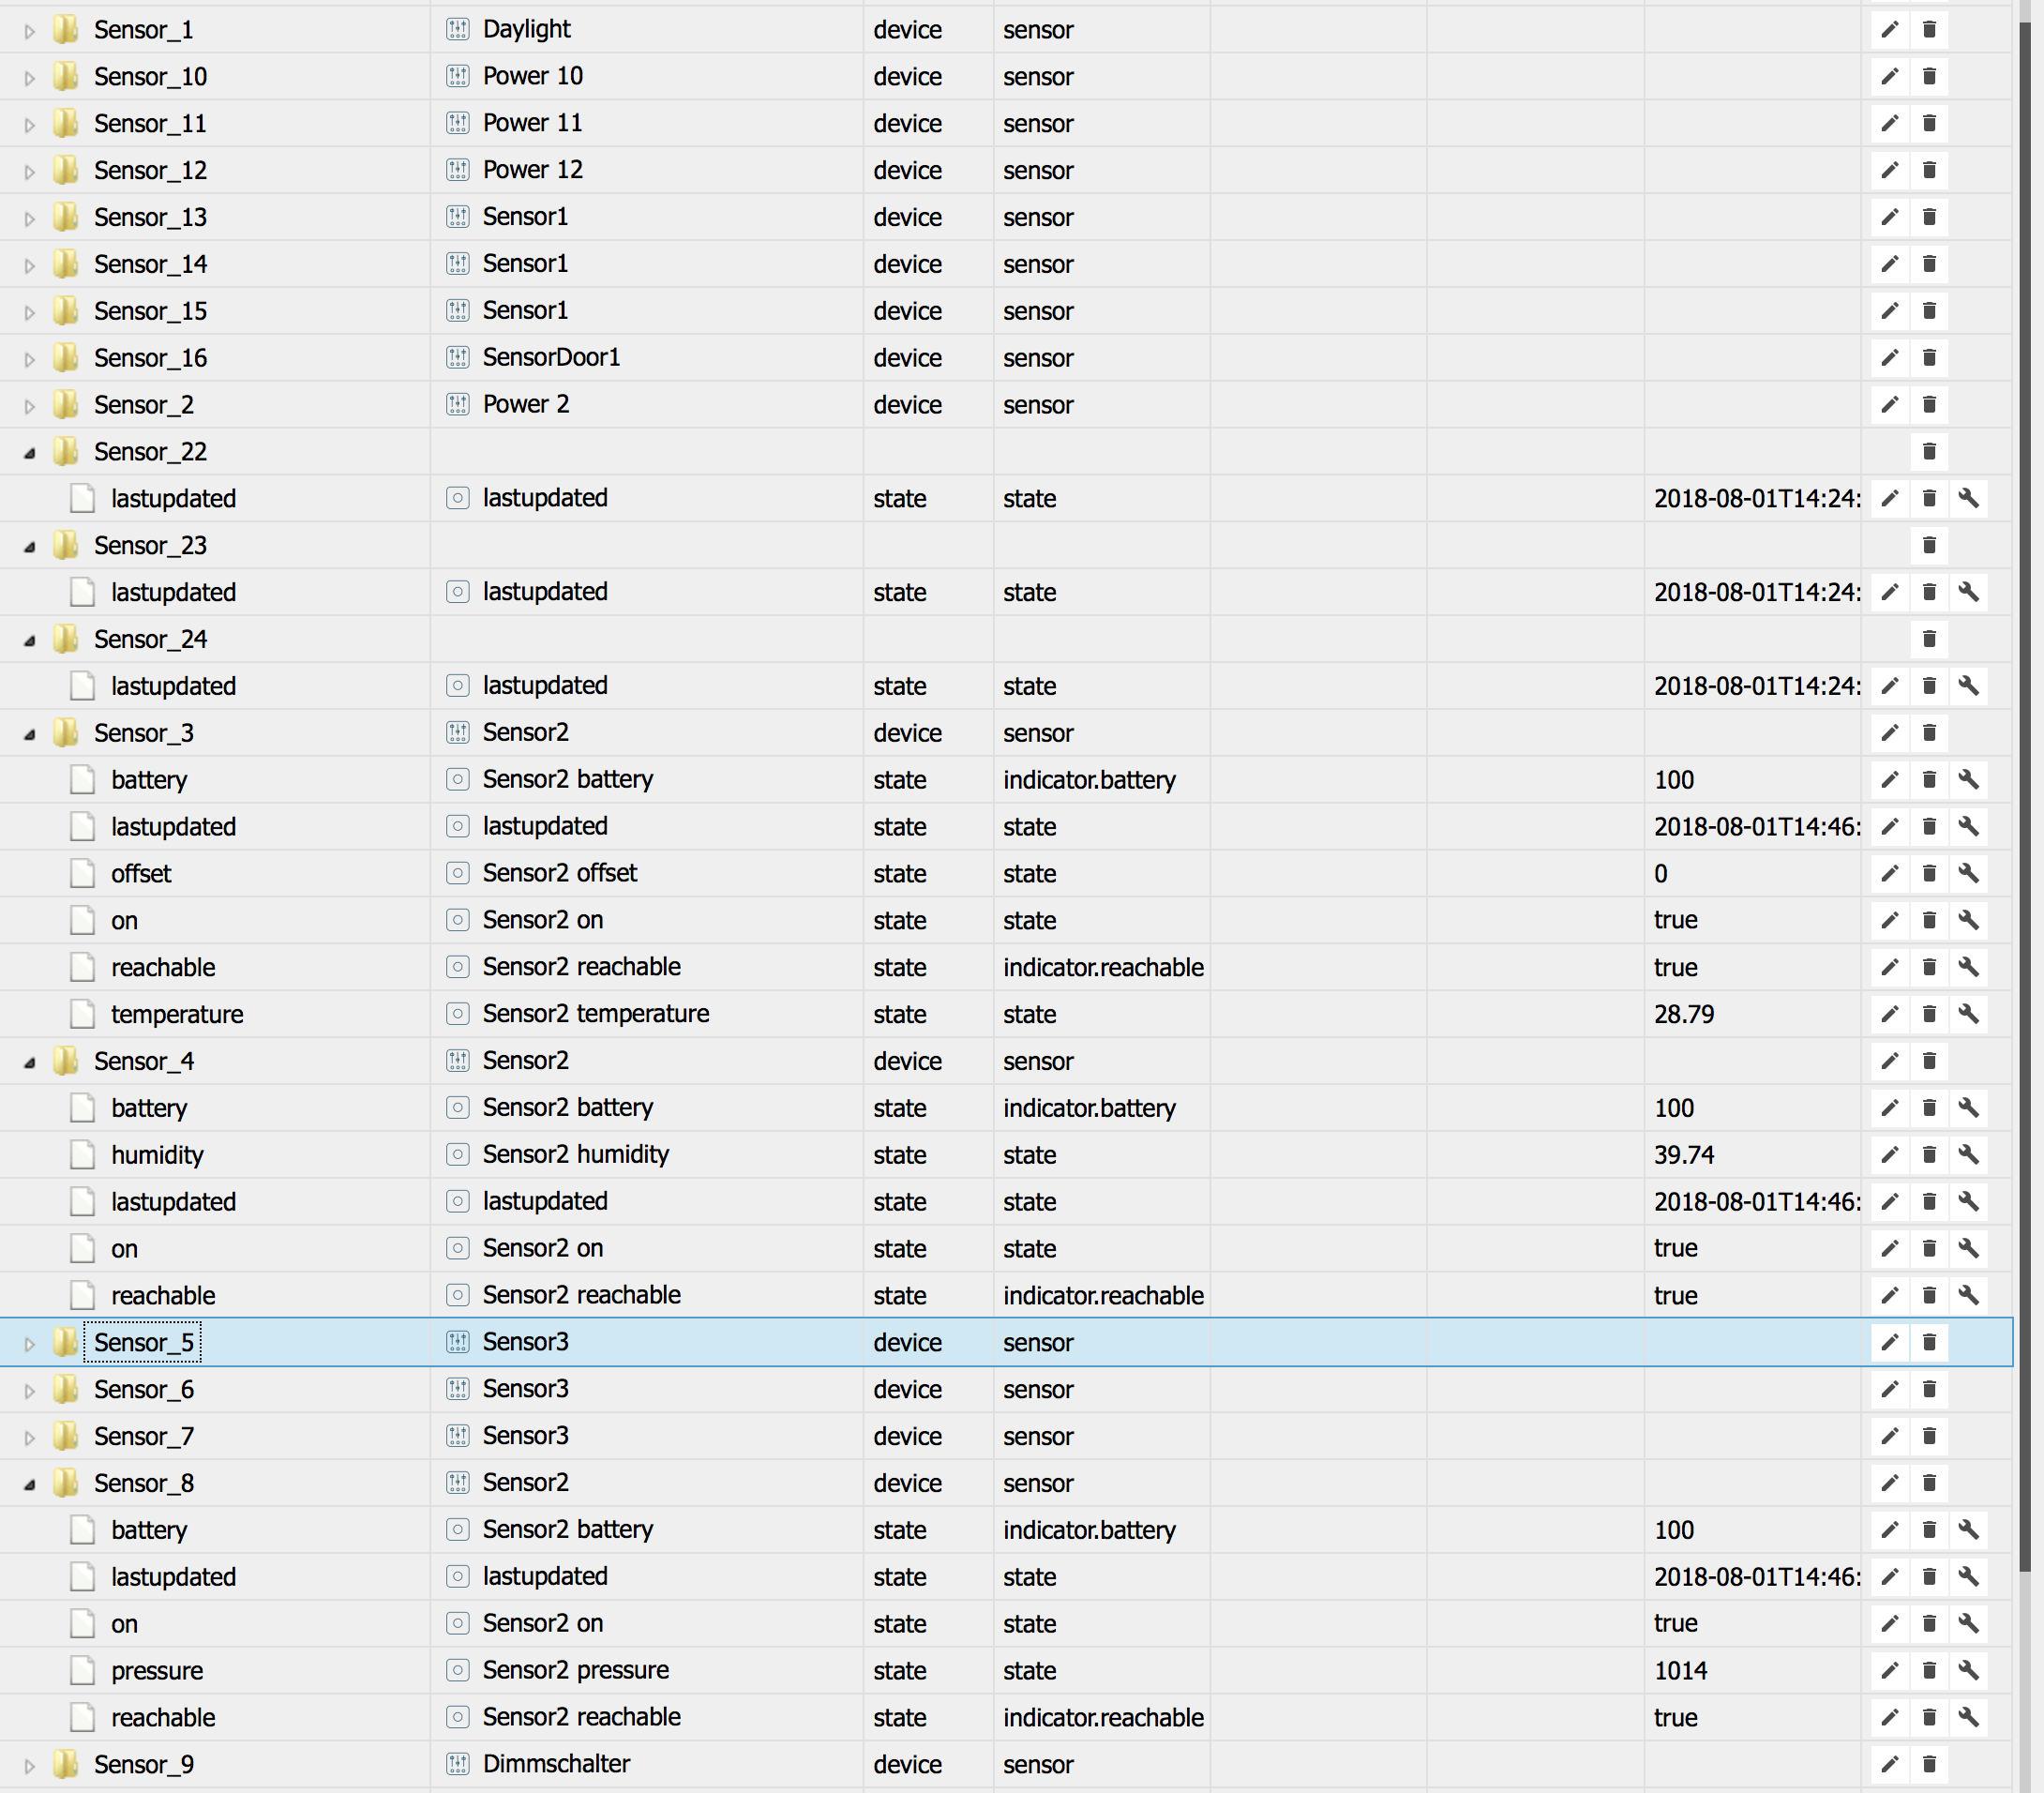
Task: Delete Sensor_16 SensorDoor1 with trash icon
Action: click(x=1929, y=358)
